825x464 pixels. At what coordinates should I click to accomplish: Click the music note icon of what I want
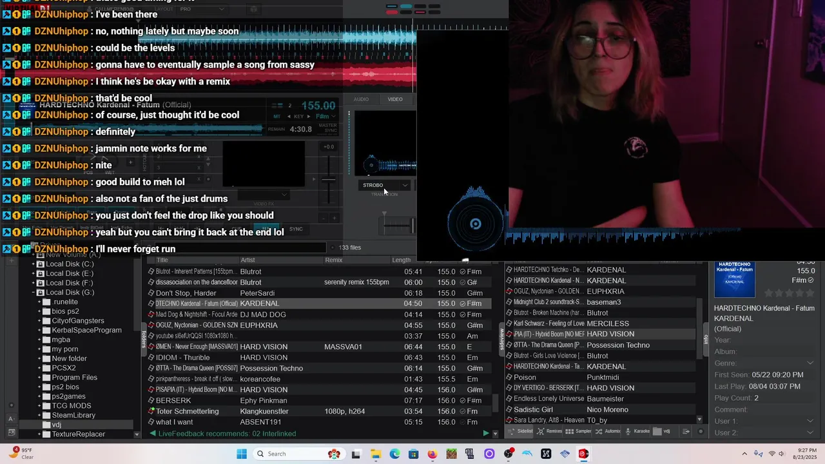tap(151, 422)
